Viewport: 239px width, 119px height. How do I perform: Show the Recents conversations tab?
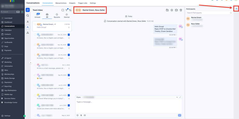57,16
